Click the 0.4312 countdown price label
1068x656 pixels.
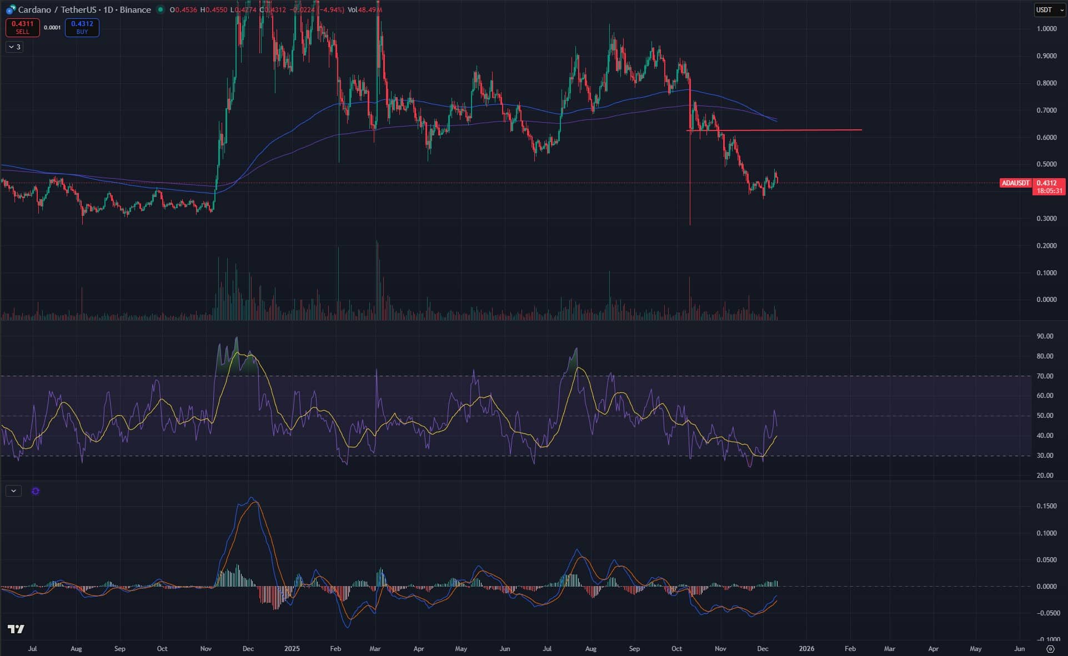click(x=1049, y=186)
